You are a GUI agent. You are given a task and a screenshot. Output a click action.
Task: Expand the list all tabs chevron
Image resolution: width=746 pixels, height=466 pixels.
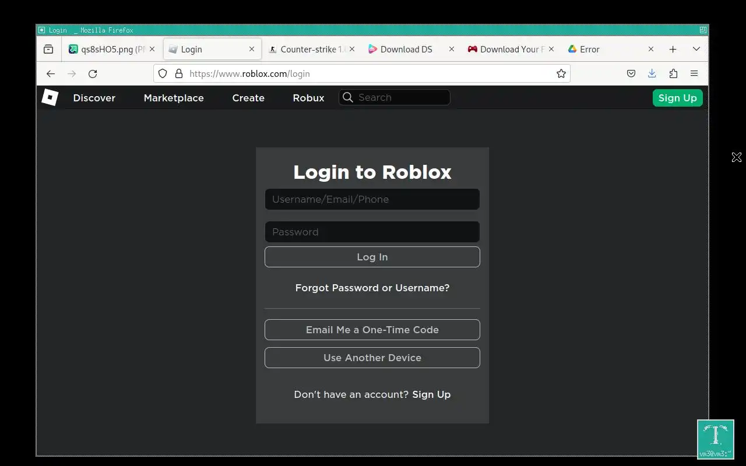(696, 50)
